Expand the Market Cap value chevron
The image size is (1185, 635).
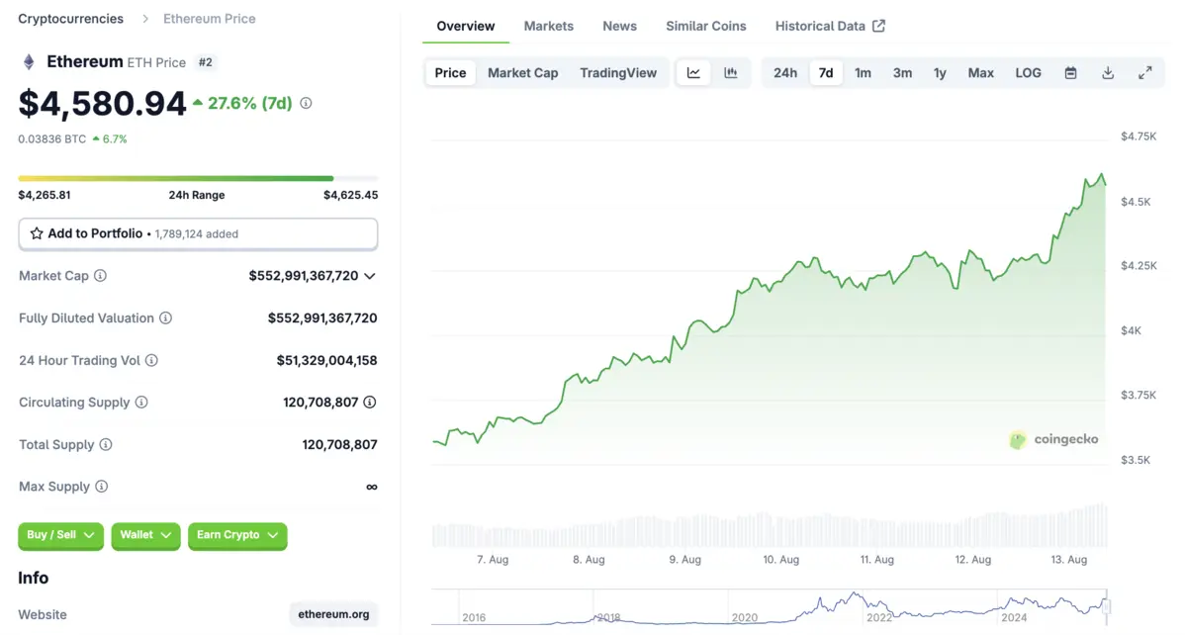(370, 276)
